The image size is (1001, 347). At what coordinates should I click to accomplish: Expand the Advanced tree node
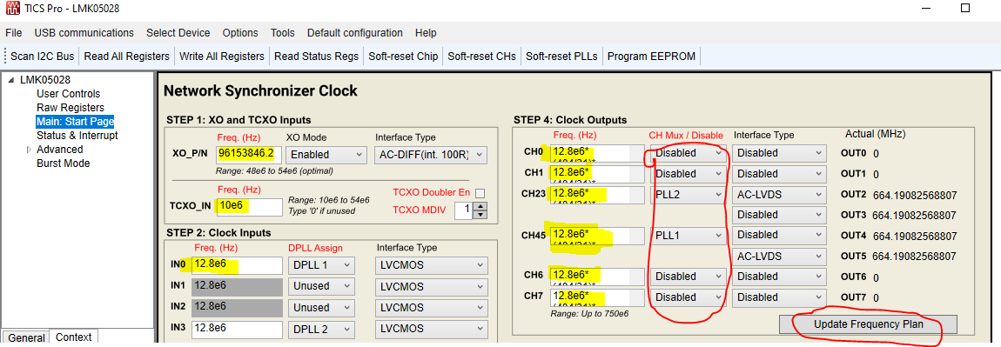coord(29,150)
